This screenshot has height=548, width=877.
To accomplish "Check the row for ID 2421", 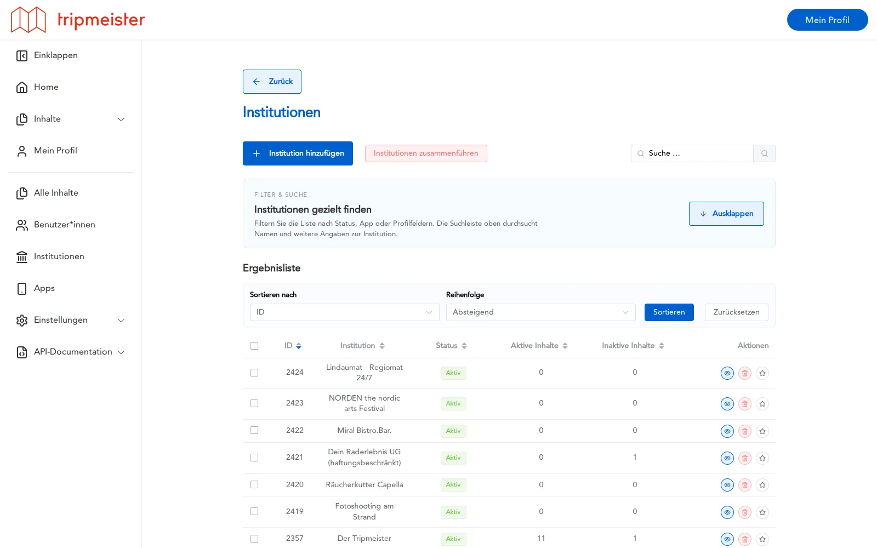I will 254,458.
